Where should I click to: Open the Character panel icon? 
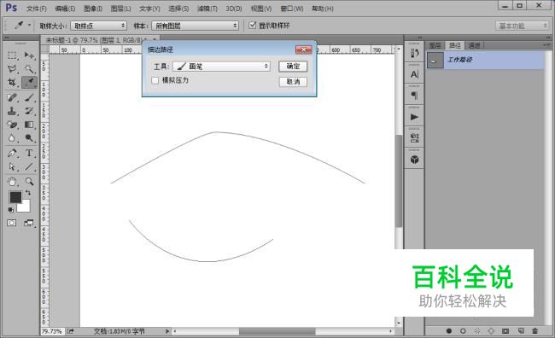[414, 74]
